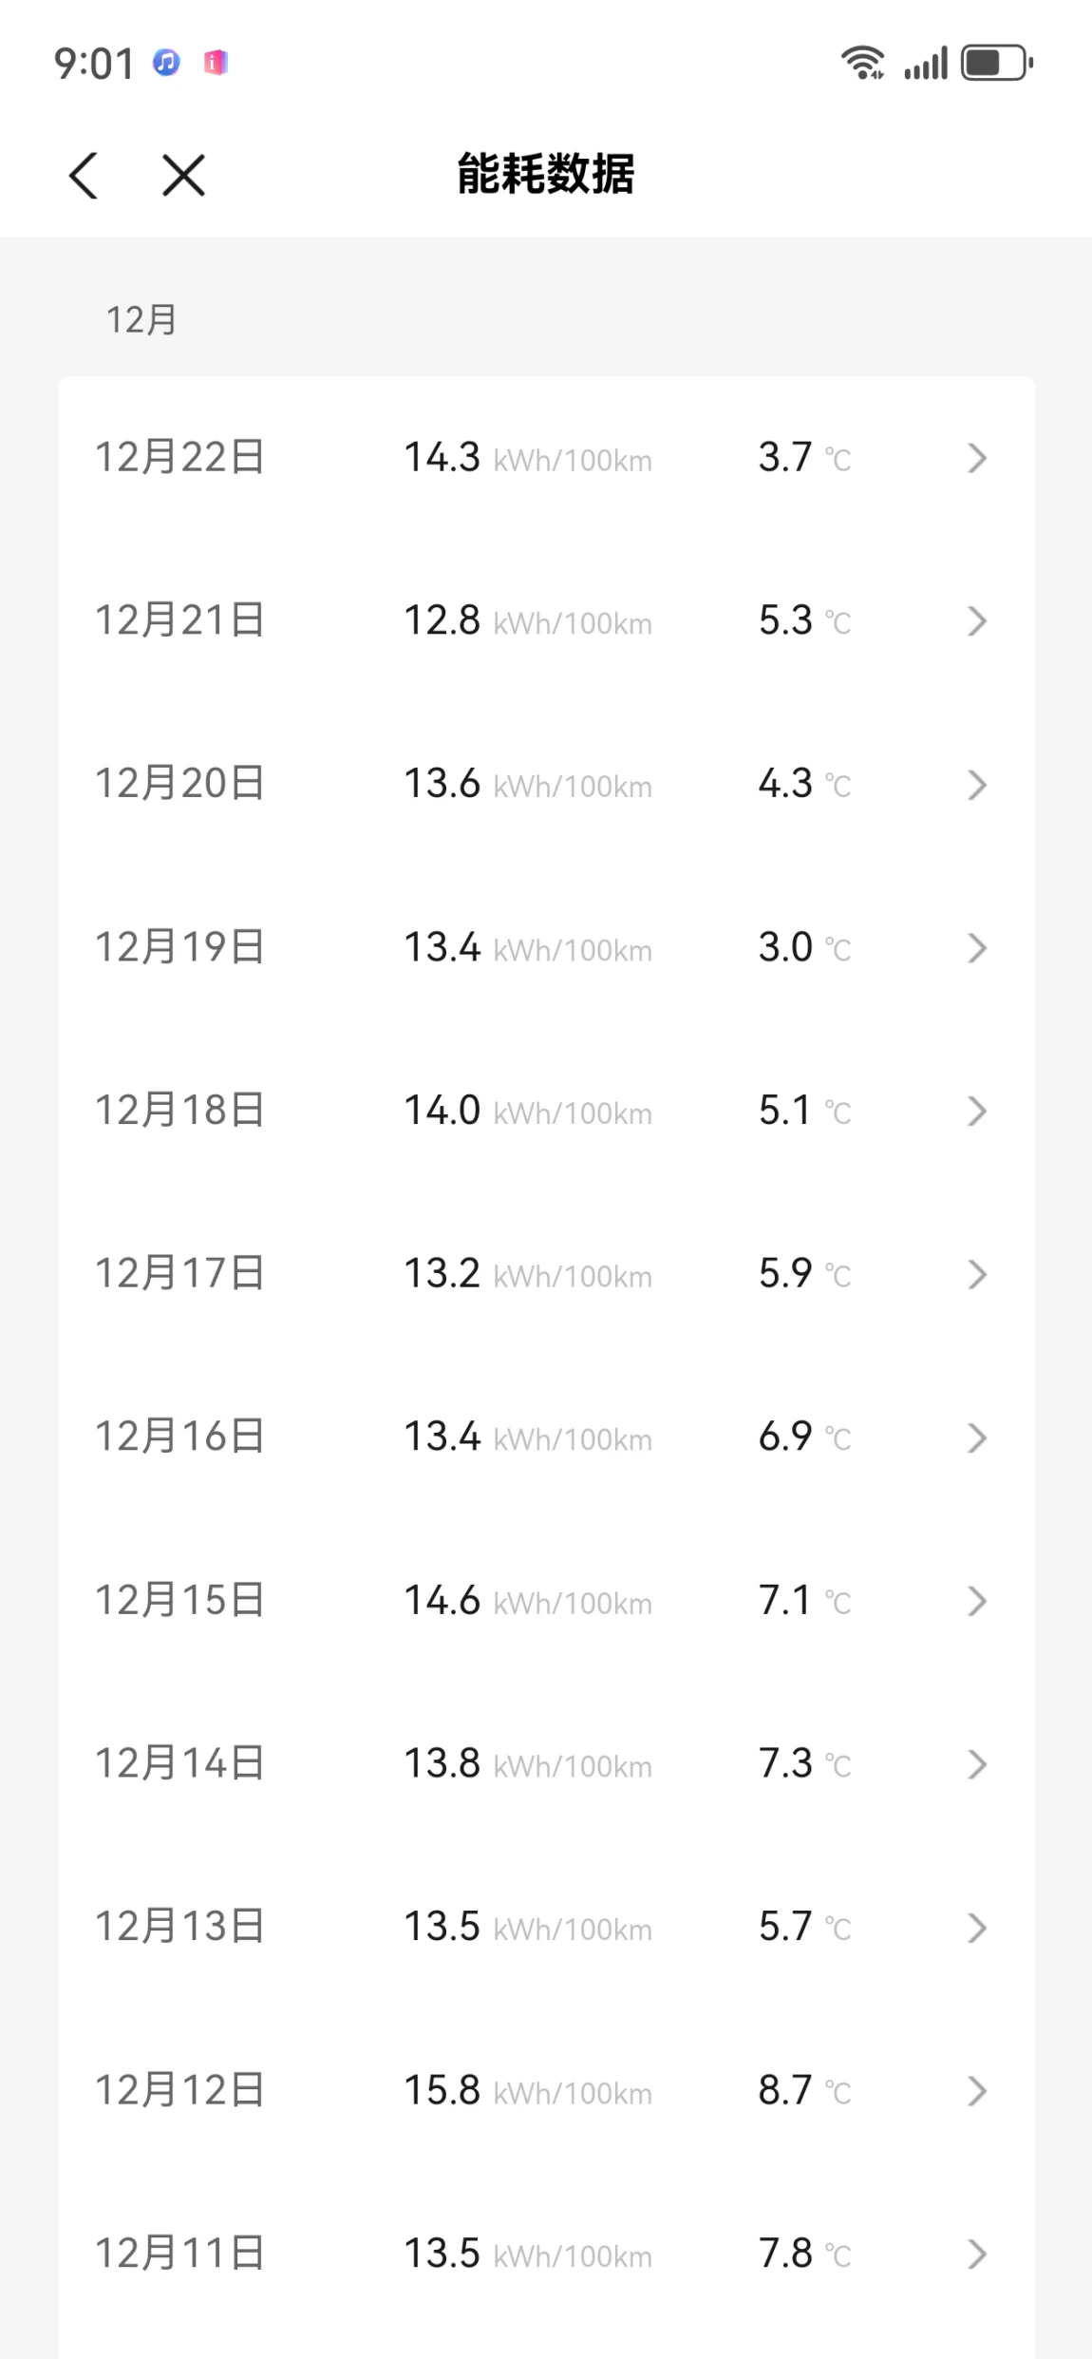Close the page with the X icon

pyautogui.click(x=183, y=176)
